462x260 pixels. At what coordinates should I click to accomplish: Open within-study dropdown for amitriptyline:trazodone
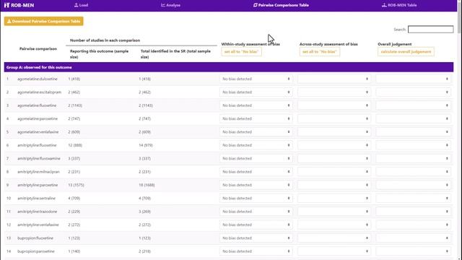(x=256, y=212)
